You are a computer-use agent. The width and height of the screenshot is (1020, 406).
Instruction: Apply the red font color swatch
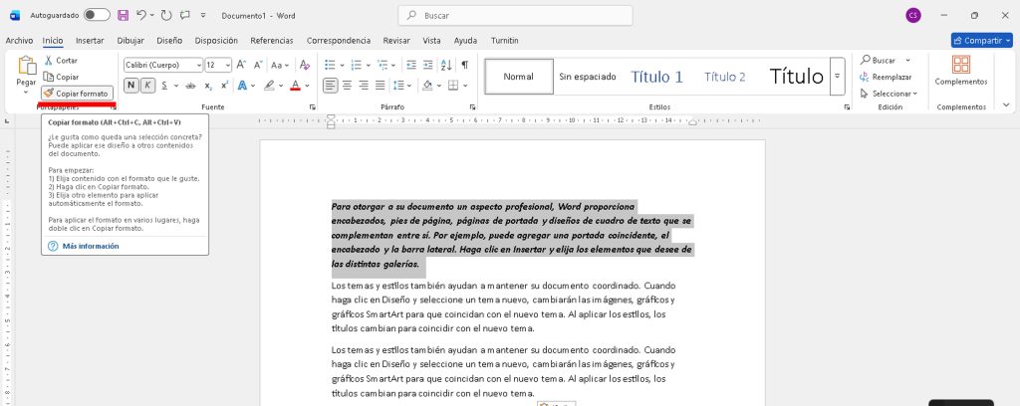tap(294, 86)
